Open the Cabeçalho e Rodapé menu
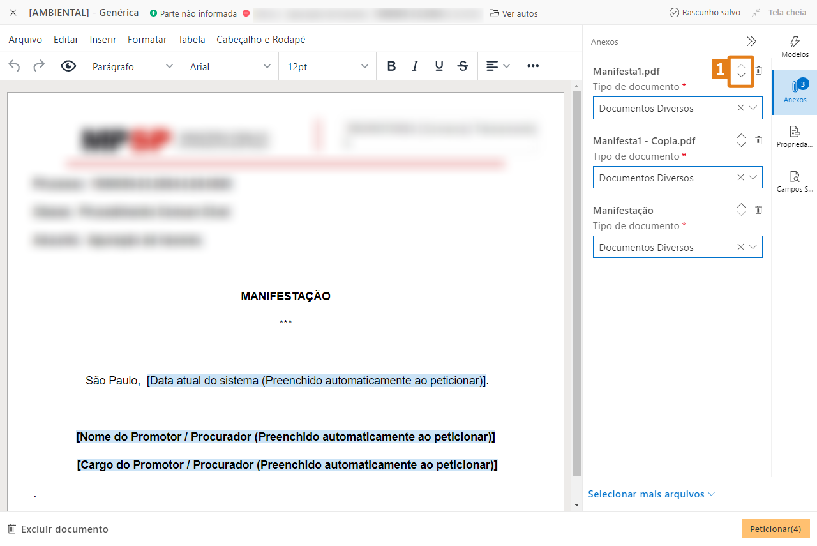This screenshot has width=817, height=546. (260, 40)
